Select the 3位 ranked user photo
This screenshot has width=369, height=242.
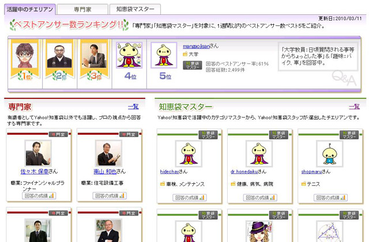[94, 55]
